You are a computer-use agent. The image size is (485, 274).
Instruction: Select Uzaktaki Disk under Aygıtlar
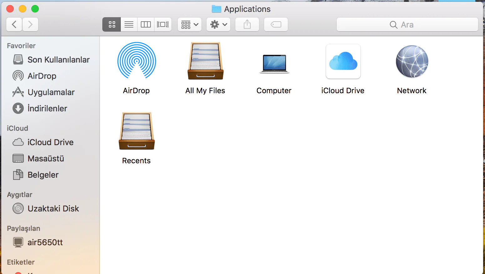[x=53, y=209]
